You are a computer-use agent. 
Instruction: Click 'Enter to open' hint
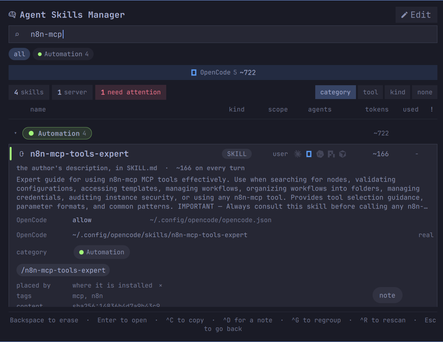(x=122, y=320)
